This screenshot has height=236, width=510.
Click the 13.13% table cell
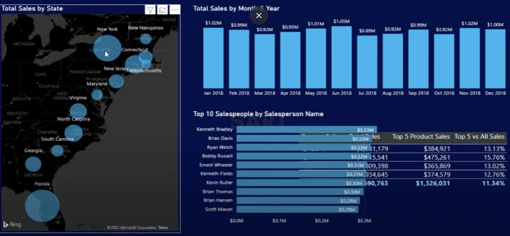494,149
